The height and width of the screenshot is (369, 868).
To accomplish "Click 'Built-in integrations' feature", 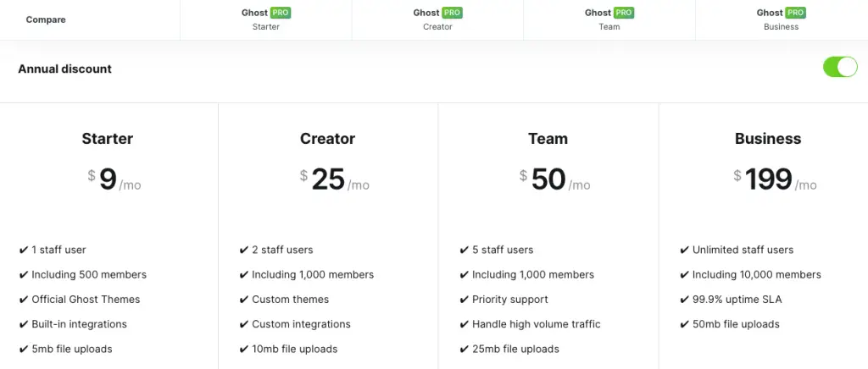I will pos(79,324).
